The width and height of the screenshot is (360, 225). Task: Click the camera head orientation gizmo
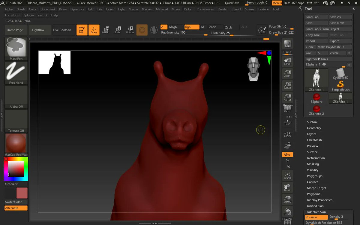(x=253, y=69)
